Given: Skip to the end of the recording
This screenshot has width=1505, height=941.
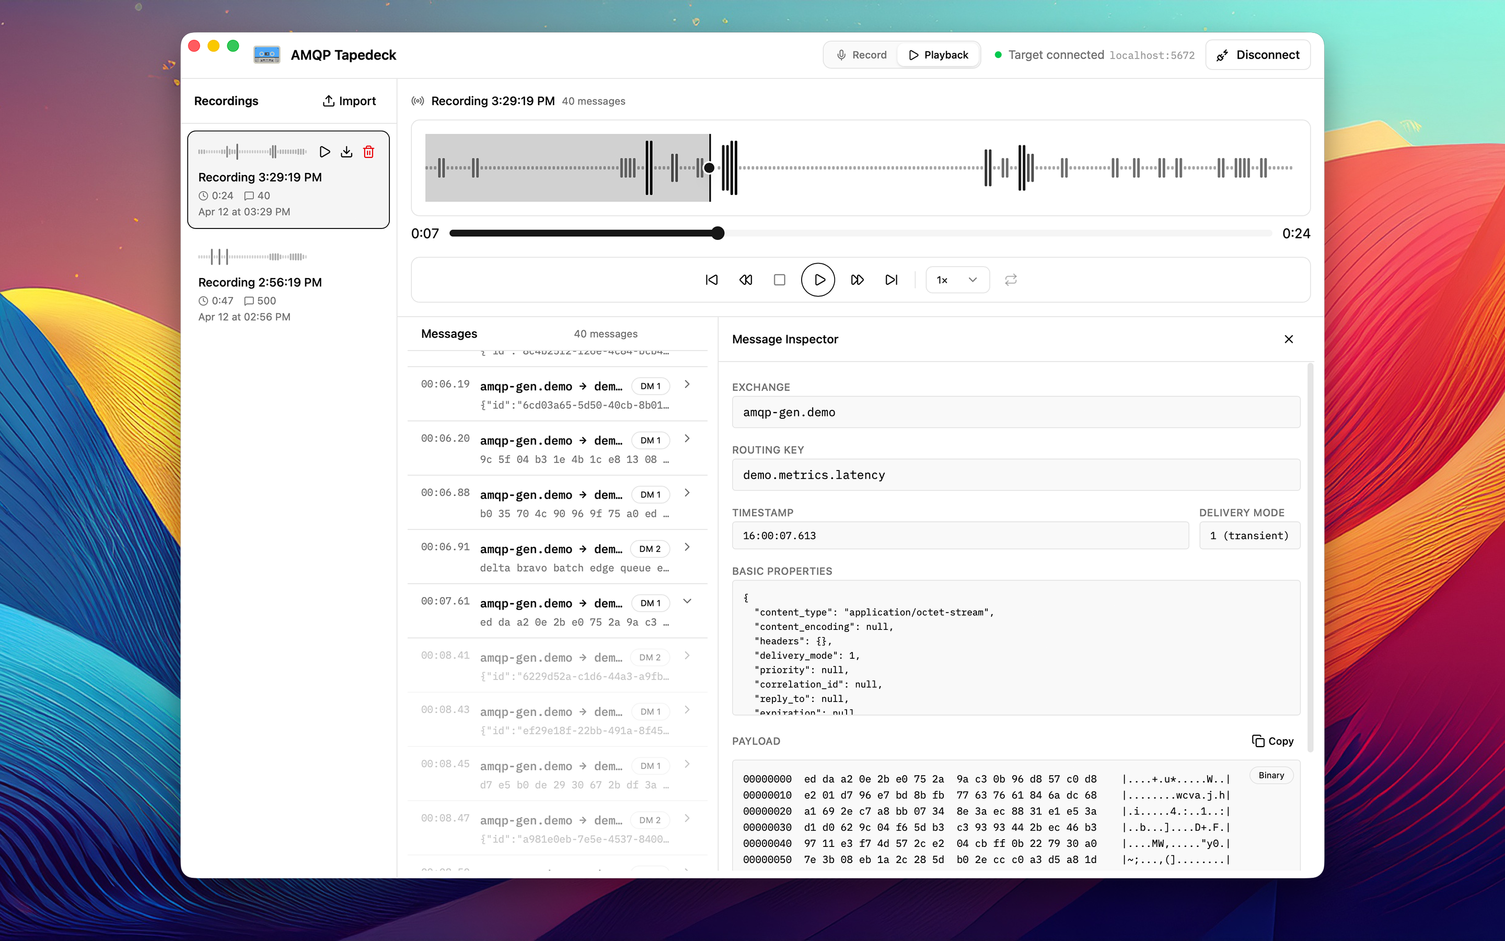Looking at the screenshot, I should (x=891, y=280).
